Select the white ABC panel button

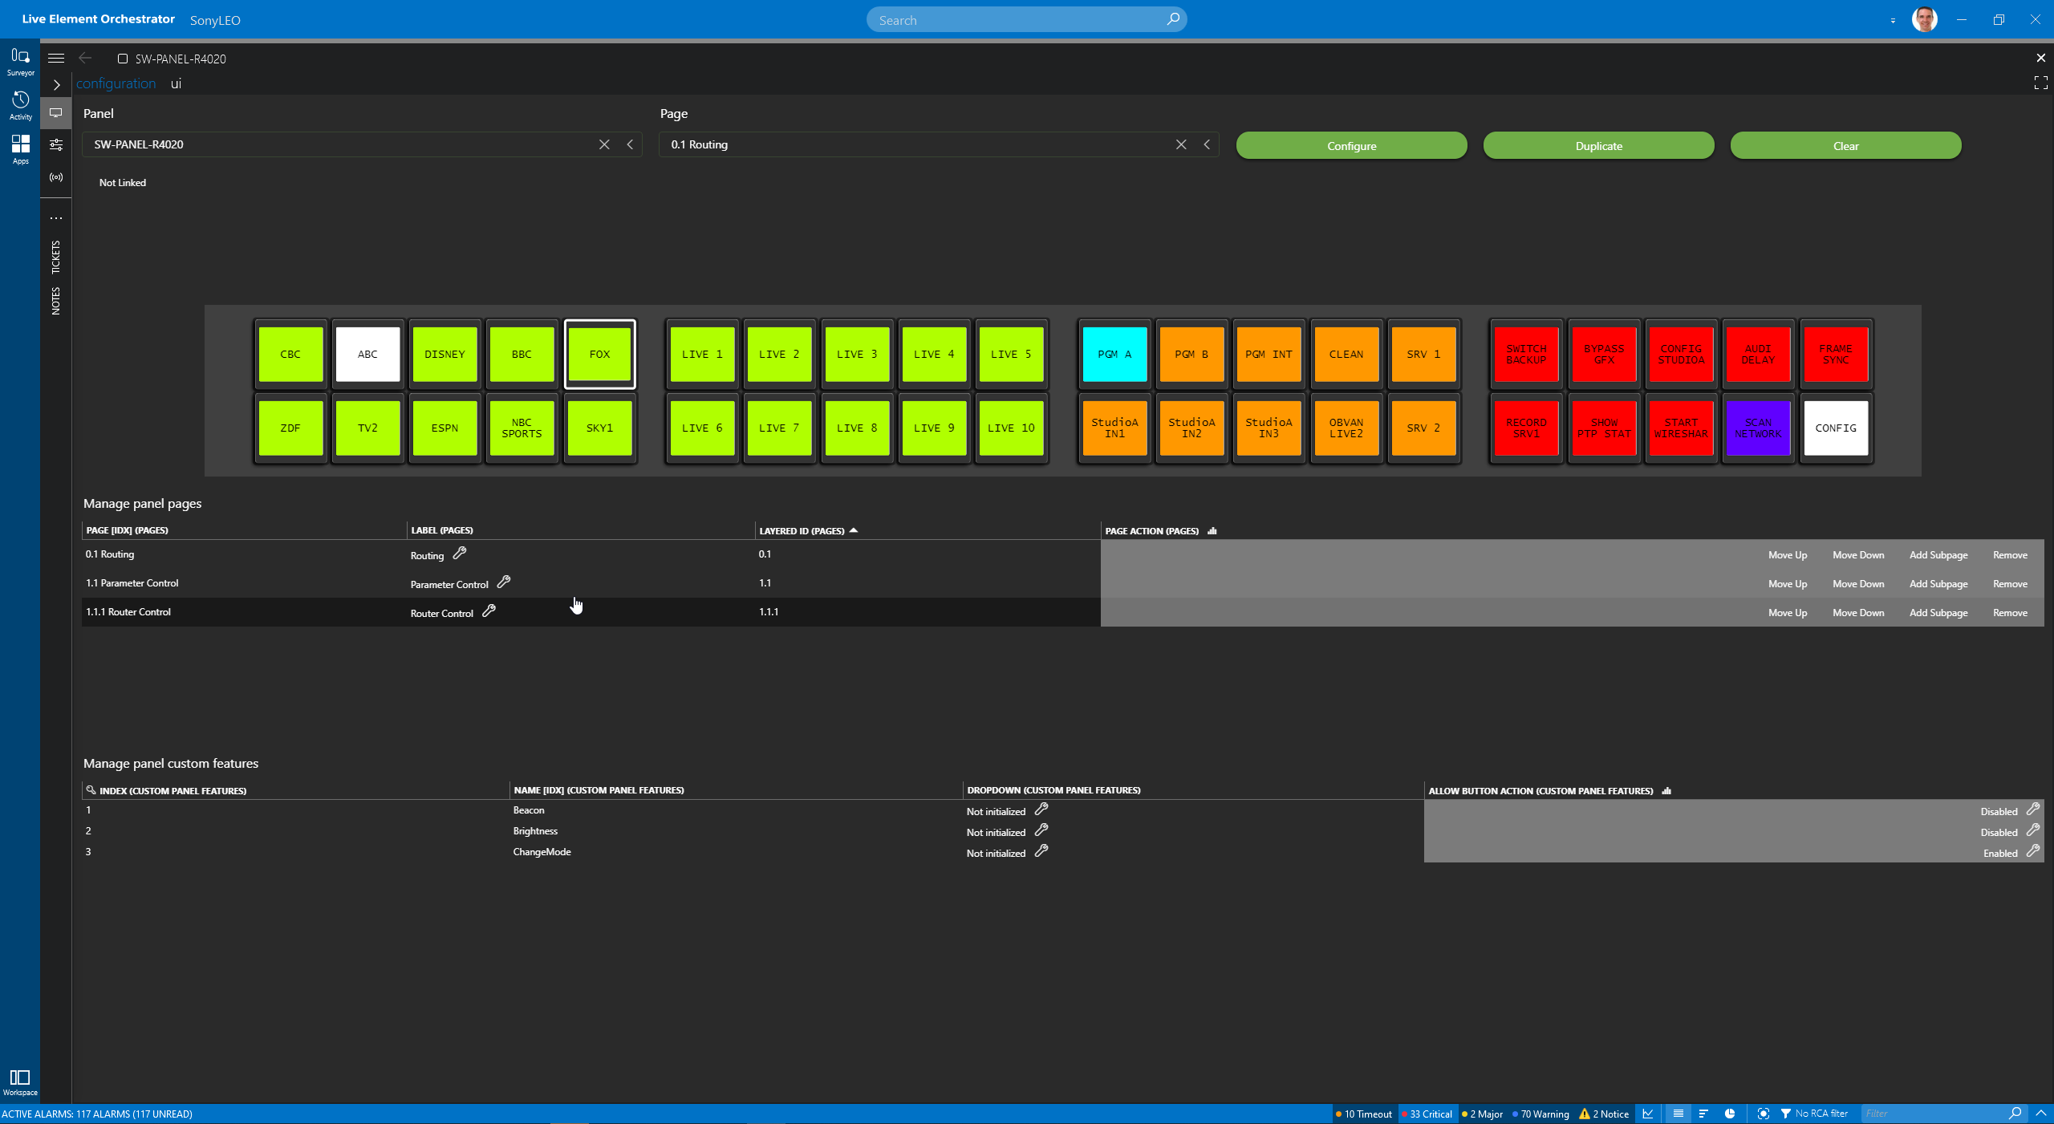[x=367, y=354]
